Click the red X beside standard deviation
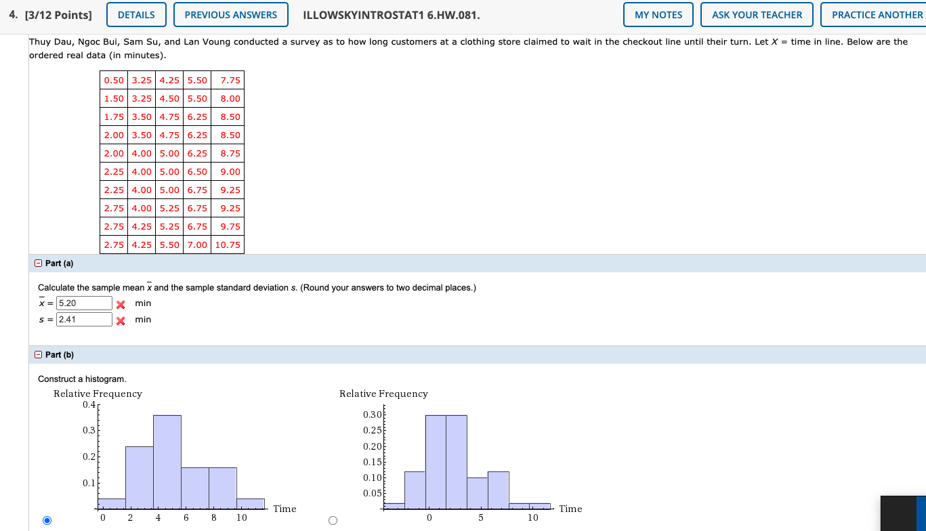The image size is (926, 531). (121, 320)
